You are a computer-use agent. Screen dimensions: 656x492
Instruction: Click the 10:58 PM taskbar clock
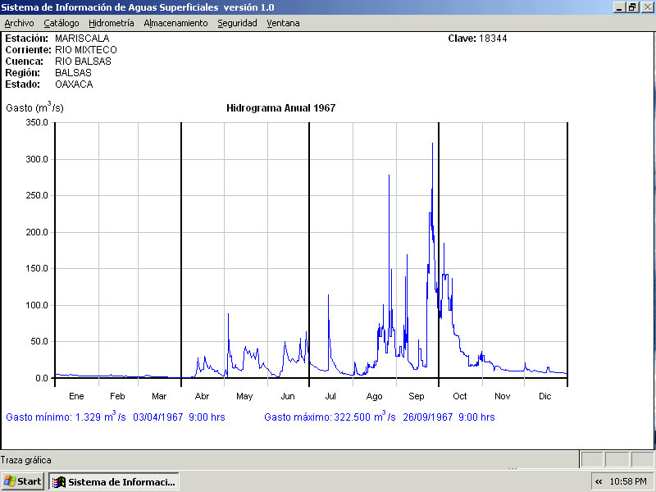click(629, 481)
